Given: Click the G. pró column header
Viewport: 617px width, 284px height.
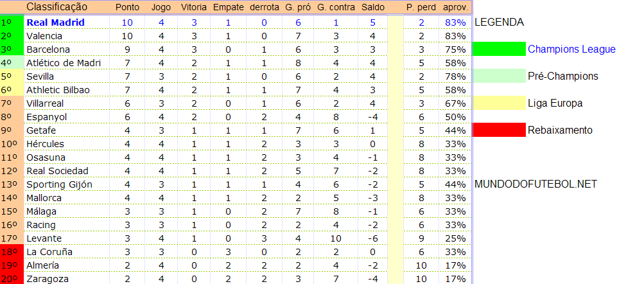Looking at the screenshot, I should pos(299,8).
